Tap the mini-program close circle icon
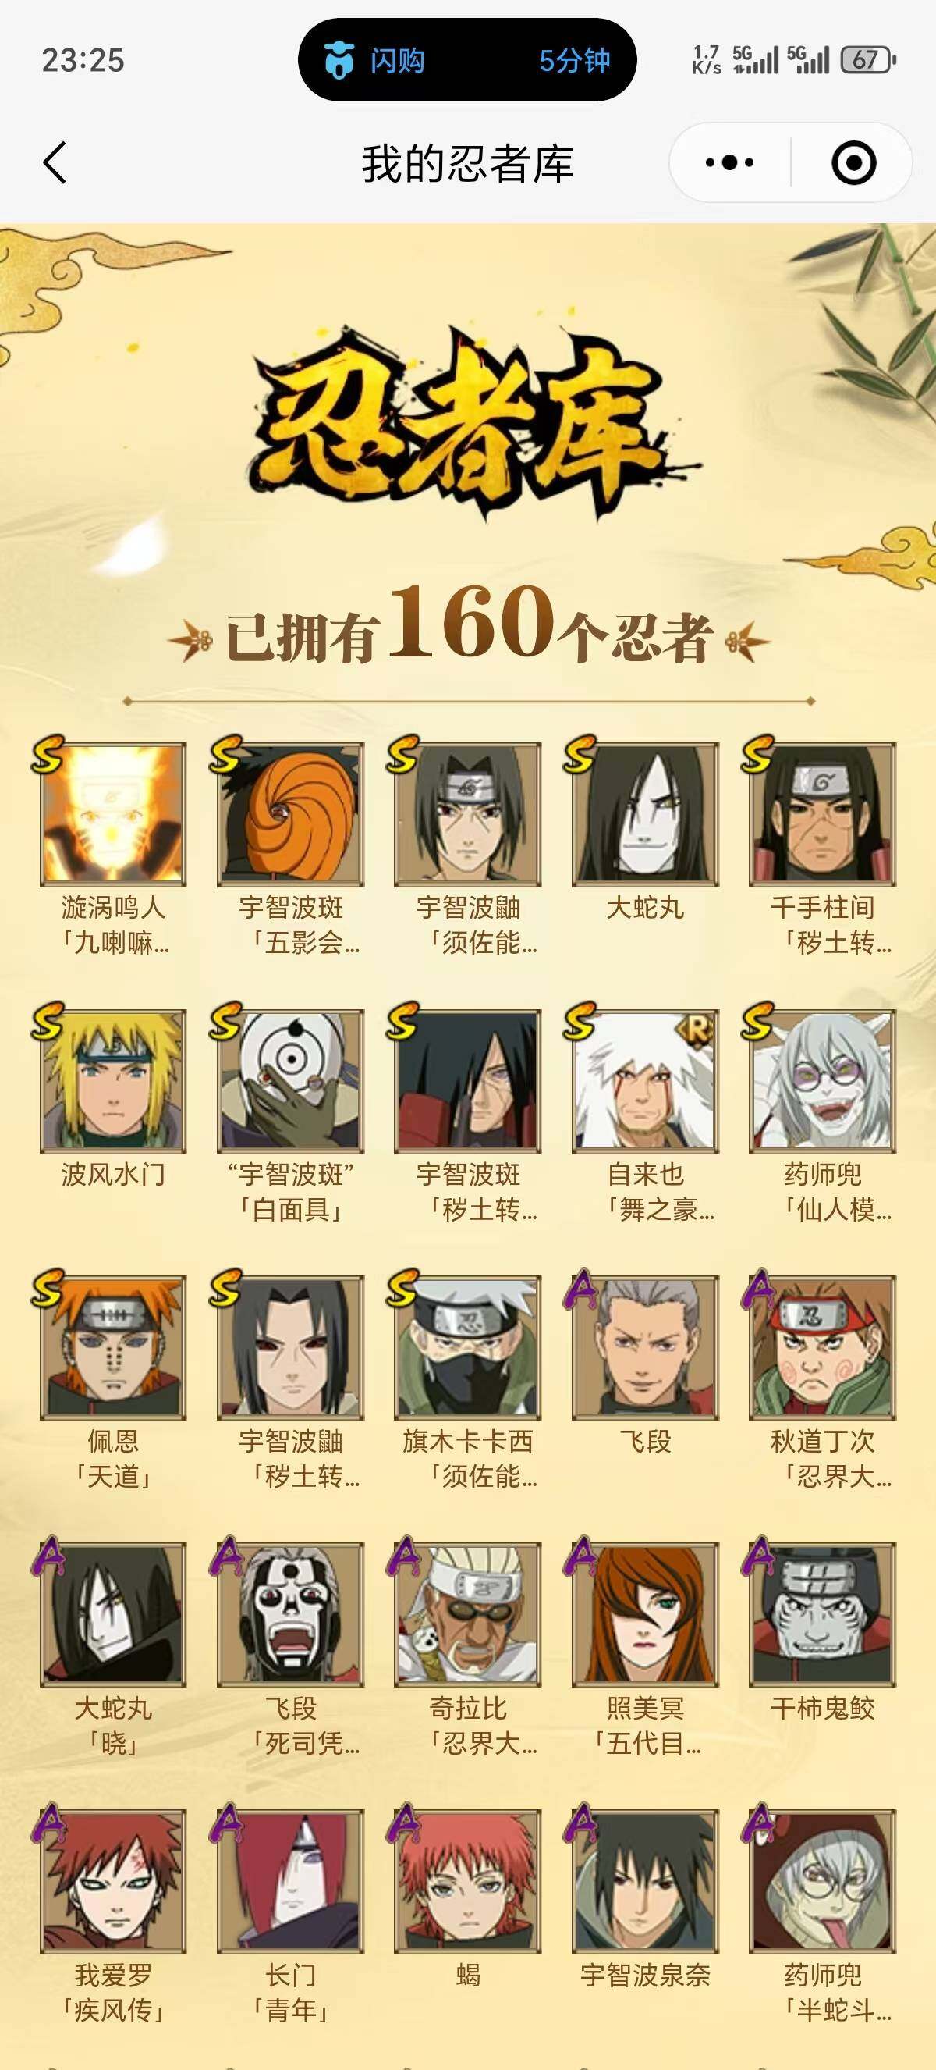Screen dimensions: 936x2070 click(853, 163)
